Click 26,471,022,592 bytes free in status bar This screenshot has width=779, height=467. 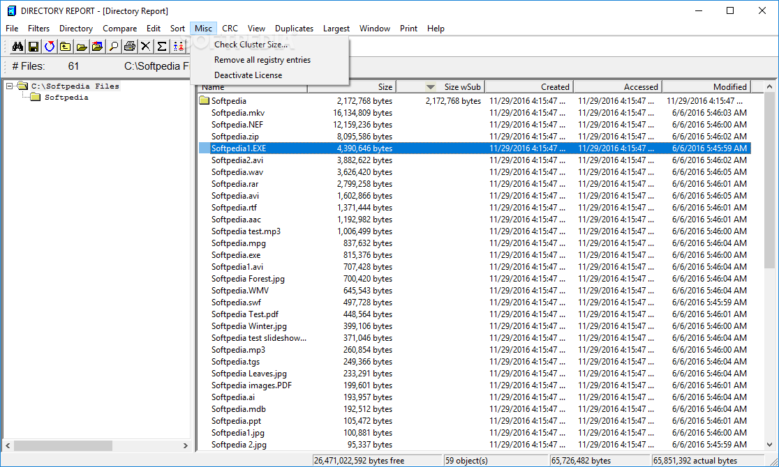point(359,461)
